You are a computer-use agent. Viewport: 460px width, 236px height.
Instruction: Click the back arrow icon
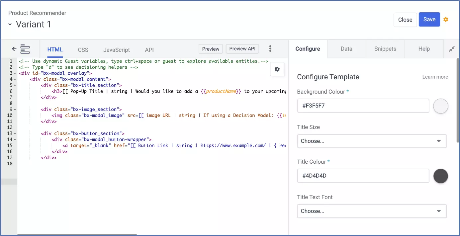pos(14,49)
